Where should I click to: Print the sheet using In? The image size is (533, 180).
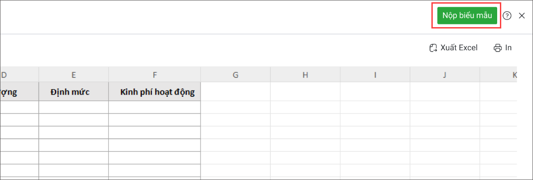[x=508, y=48]
